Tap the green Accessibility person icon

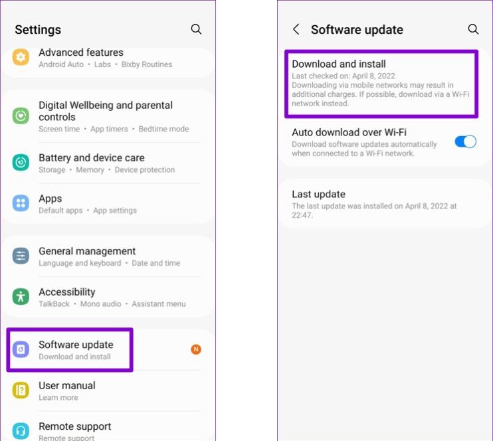tap(21, 297)
